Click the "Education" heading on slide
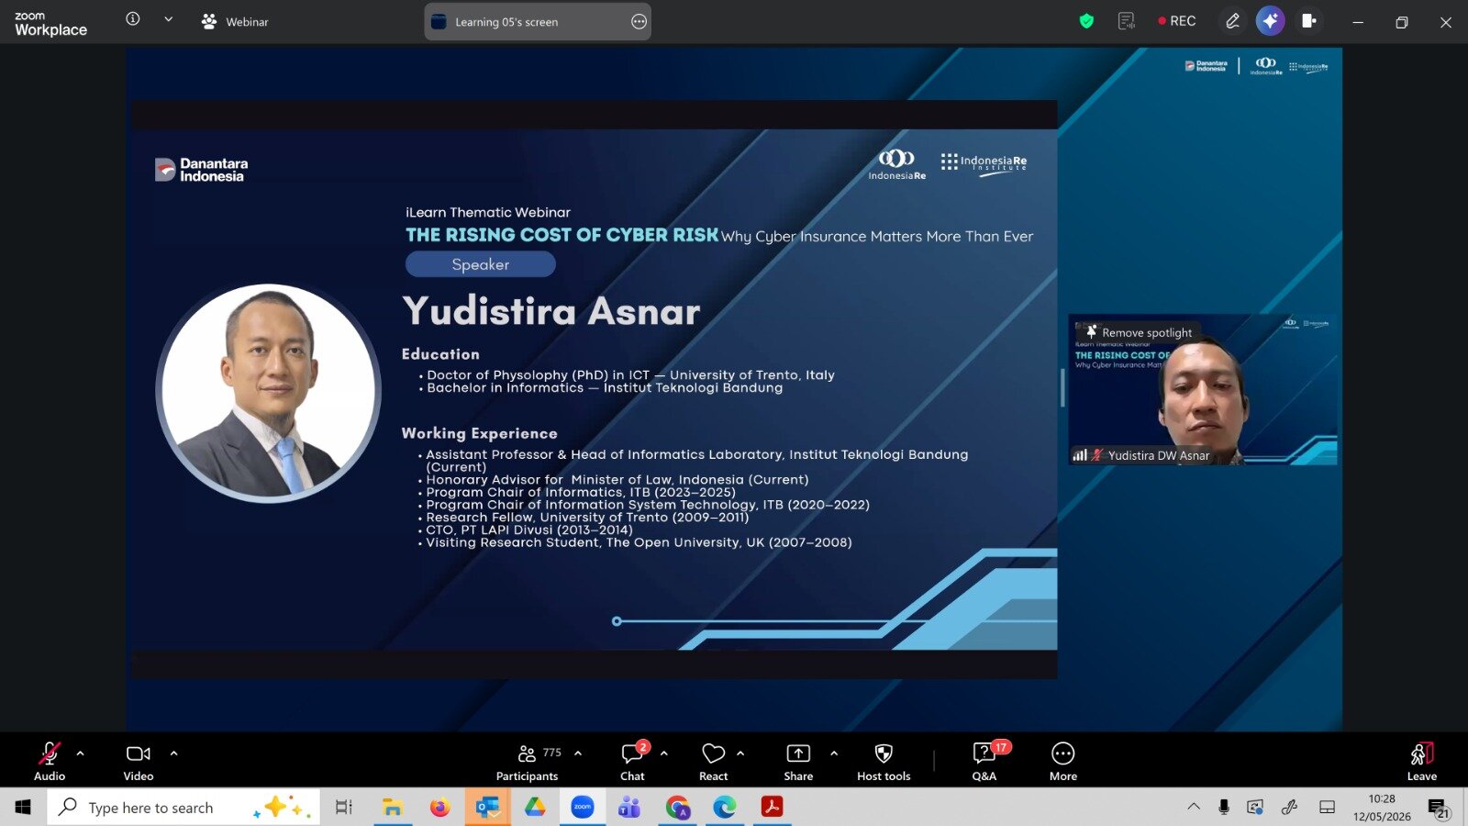Screen dimensions: 1468x826 click(x=440, y=354)
